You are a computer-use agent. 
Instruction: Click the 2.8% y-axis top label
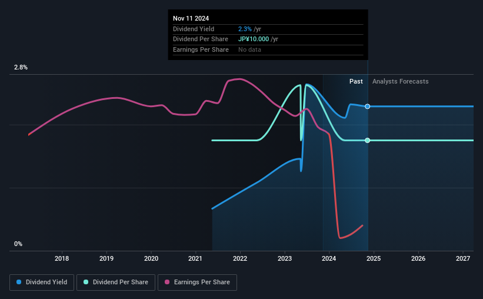point(21,68)
